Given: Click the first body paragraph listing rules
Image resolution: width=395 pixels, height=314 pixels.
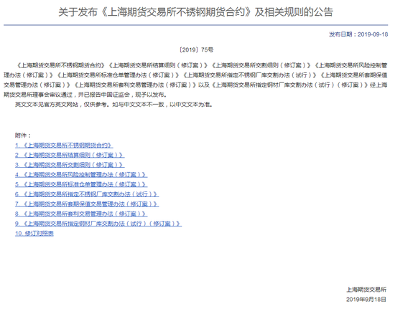Looking at the screenshot, I should tap(195, 80).
